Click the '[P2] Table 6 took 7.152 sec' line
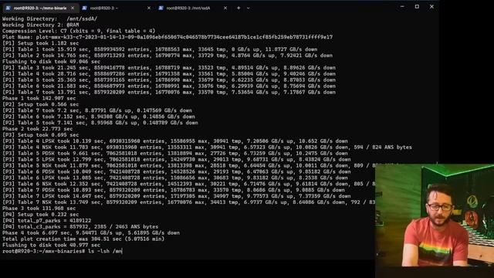The height and width of the screenshot is (278, 494). (x=99, y=117)
